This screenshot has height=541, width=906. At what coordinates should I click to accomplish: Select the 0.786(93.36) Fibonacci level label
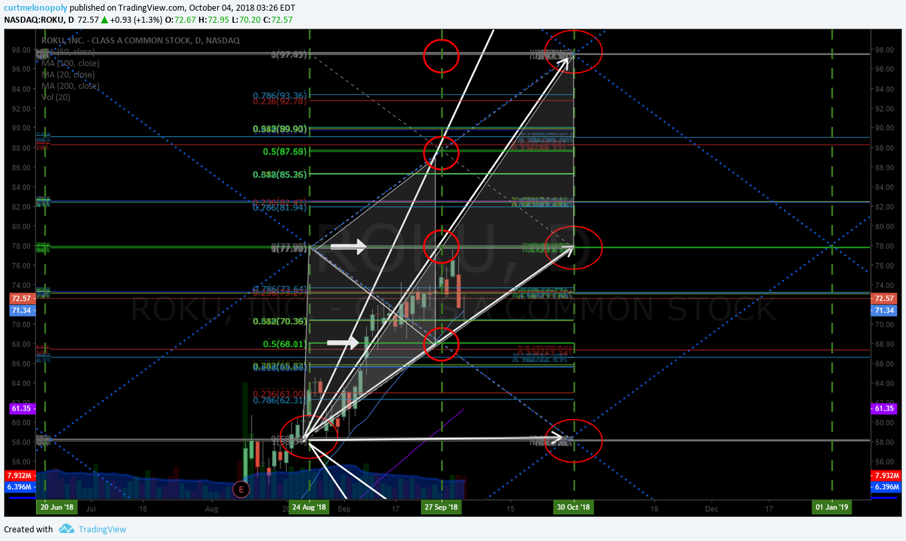(x=279, y=95)
